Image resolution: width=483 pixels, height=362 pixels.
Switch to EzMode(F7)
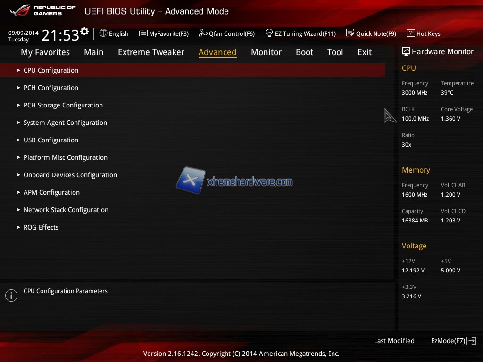tap(448, 341)
